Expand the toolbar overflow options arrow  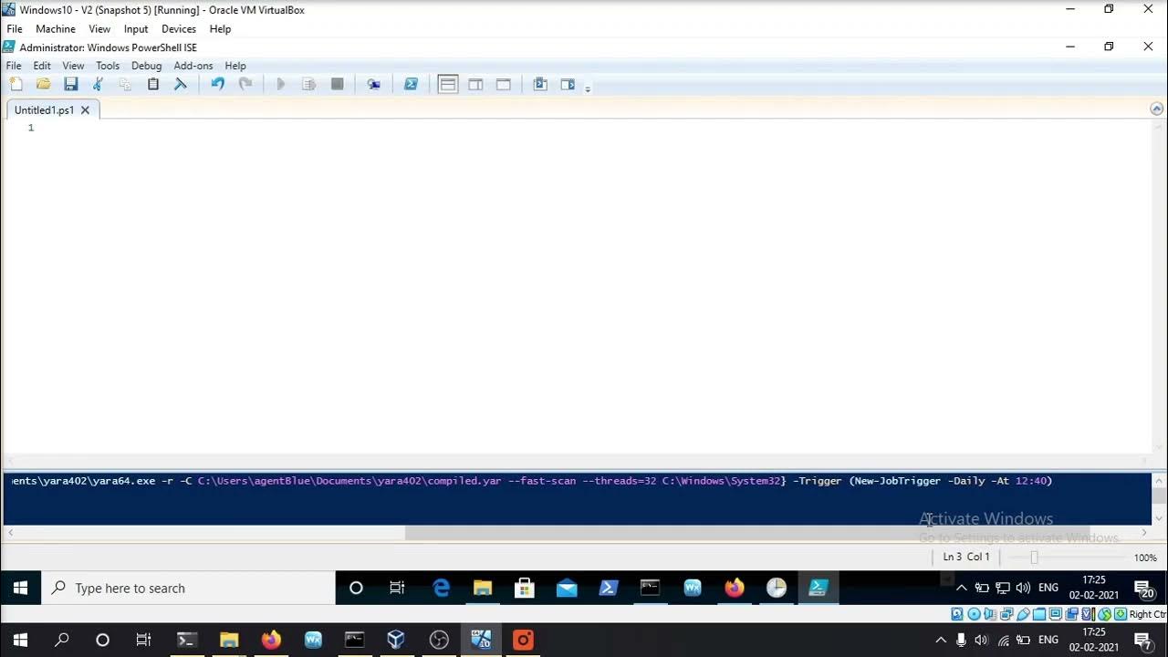coord(588,89)
